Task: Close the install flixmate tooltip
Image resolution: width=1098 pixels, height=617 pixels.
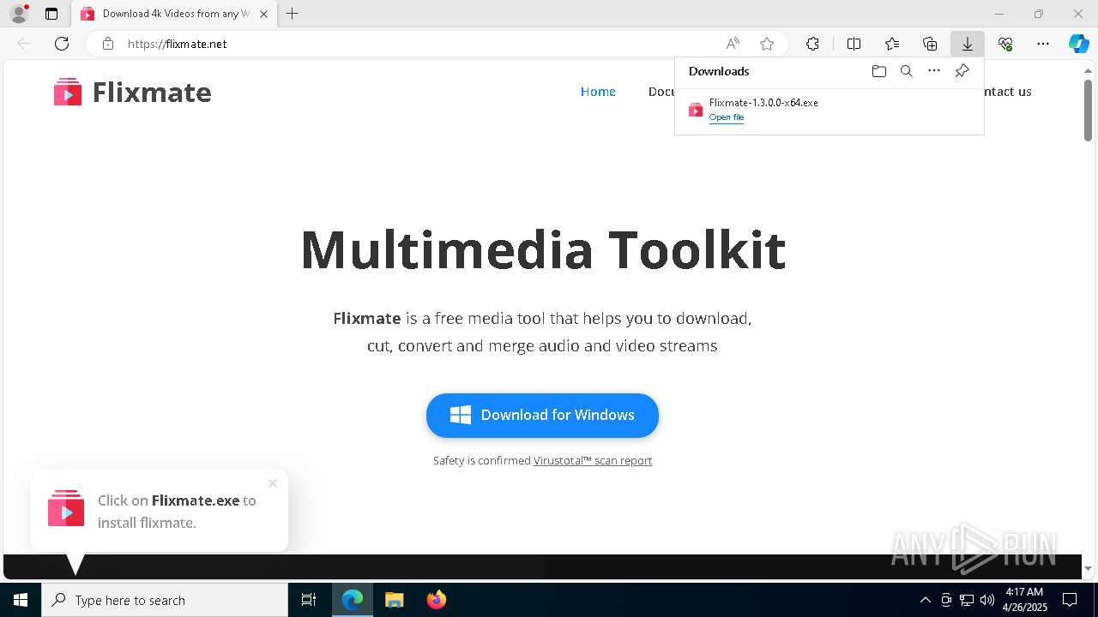Action: click(273, 483)
